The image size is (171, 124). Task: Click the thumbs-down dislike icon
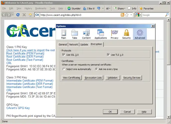pos(99,8)
